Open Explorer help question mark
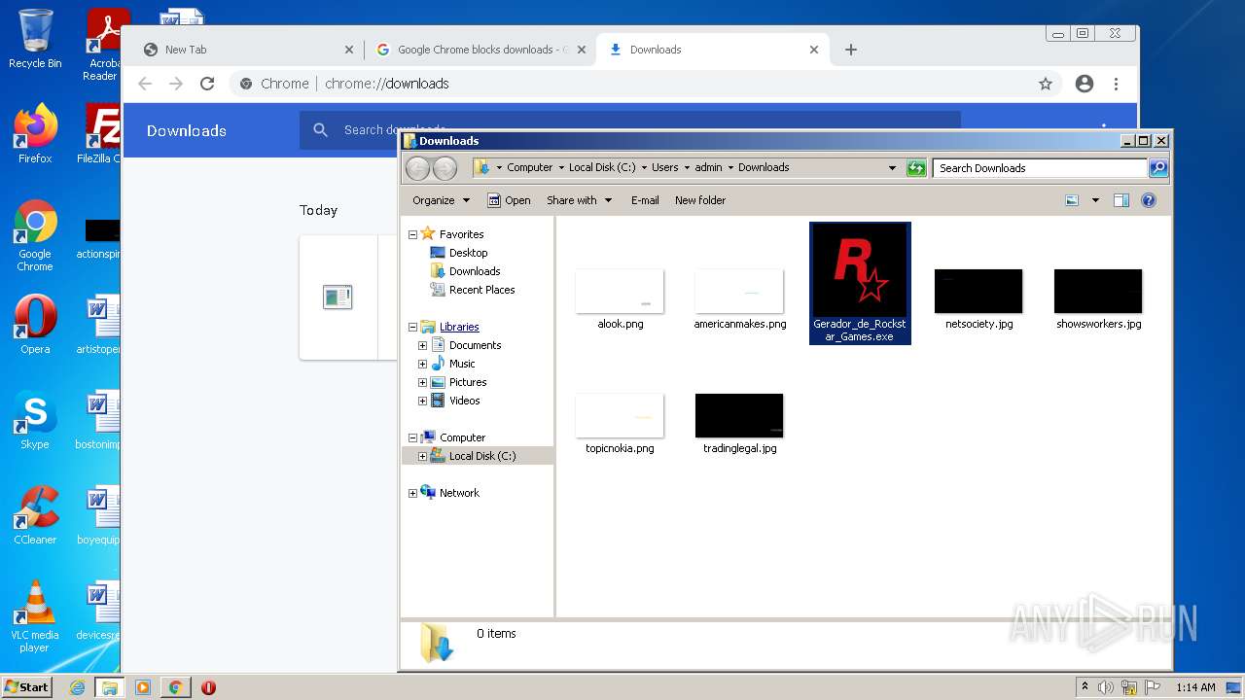This screenshot has width=1245, height=700. [x=1149, y=200]
